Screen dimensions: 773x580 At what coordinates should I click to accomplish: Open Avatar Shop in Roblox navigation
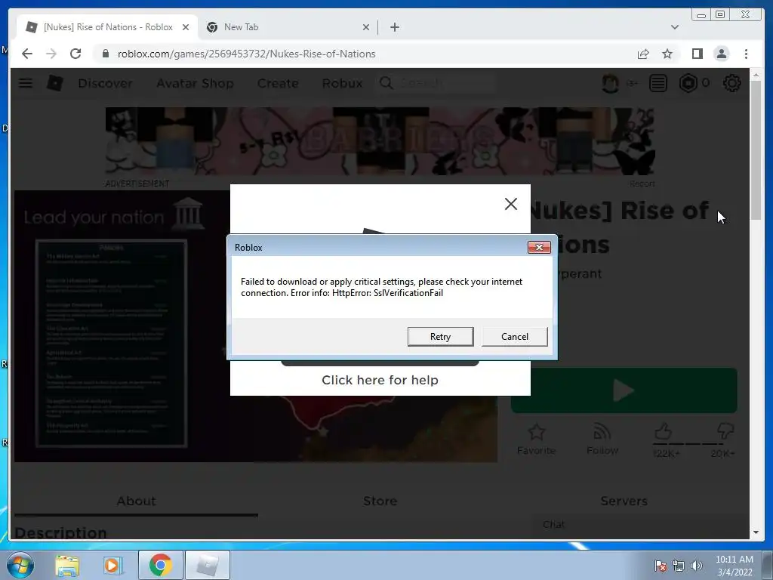point(195,83)
